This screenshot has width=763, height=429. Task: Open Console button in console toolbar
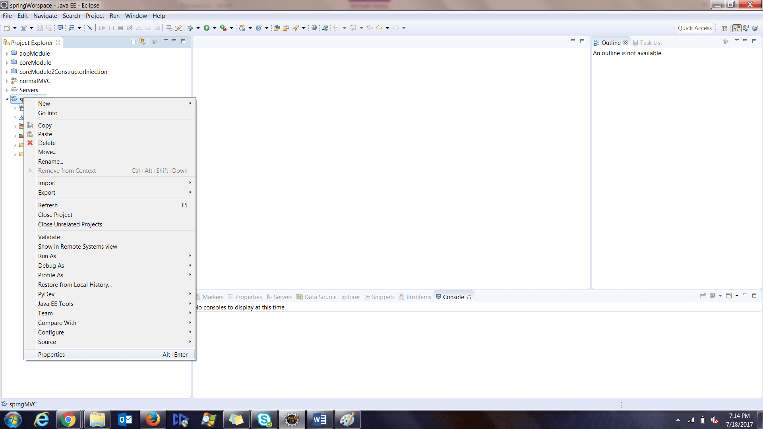[729, 296]
